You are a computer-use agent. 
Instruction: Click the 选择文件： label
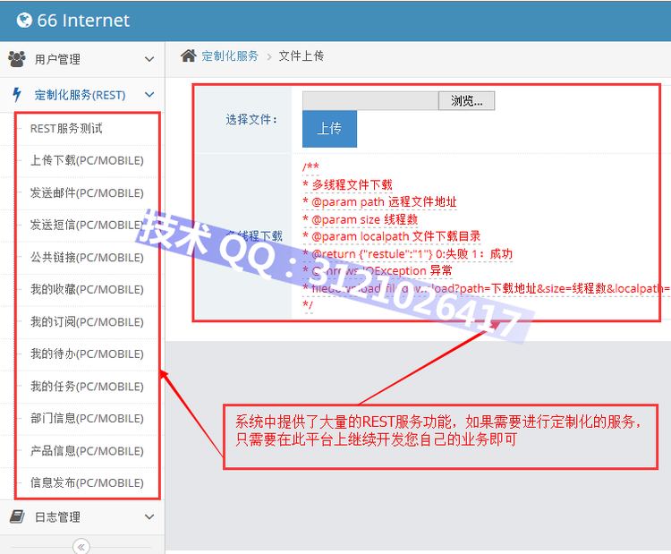click(x=251, y=119)
